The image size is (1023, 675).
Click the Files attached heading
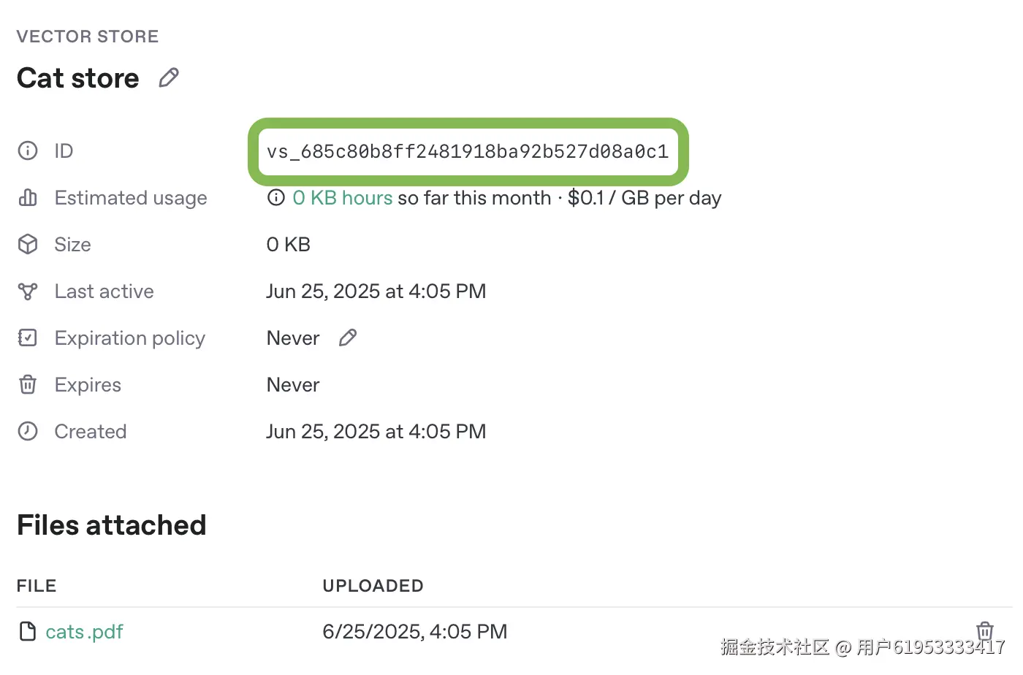pos(112,525)
